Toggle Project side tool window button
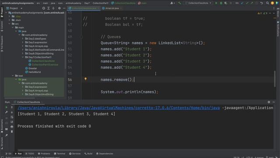 (x=2, y=12)
